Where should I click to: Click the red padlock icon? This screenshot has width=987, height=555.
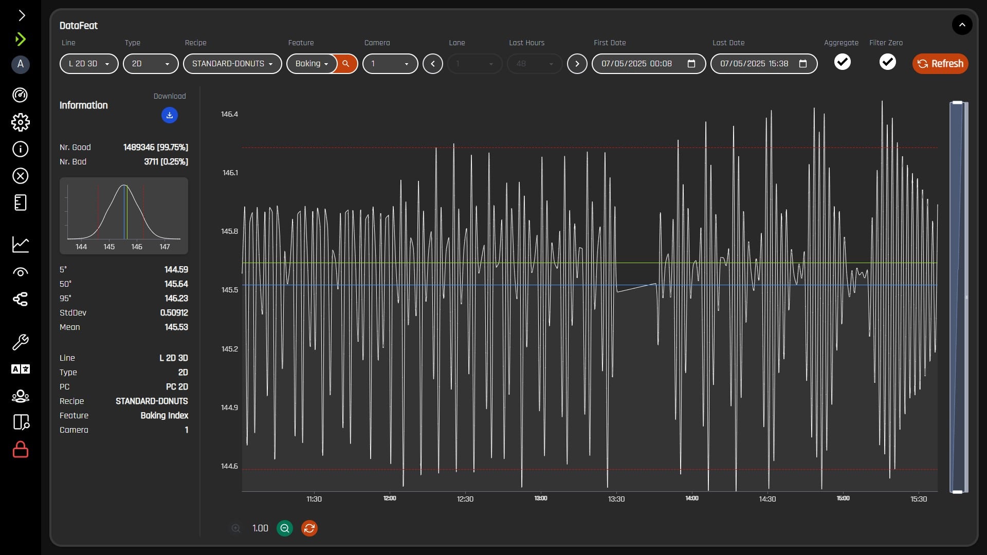click(x=21, y=450)
